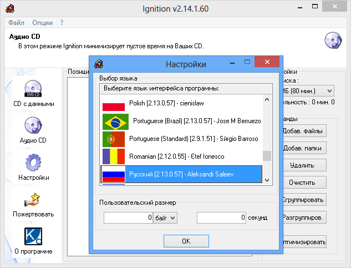Image resolution: width=351 pixels, height=268 pixels.
Task: Click the Пожертвовать donate icon
Action: tap(32, 199)
